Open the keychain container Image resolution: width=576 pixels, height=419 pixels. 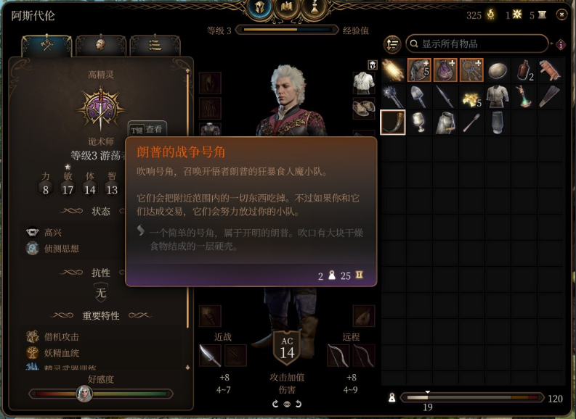471,70
